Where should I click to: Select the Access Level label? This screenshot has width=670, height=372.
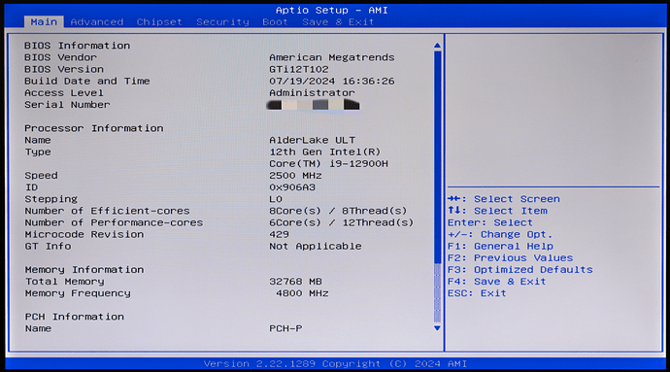point(64,93)
